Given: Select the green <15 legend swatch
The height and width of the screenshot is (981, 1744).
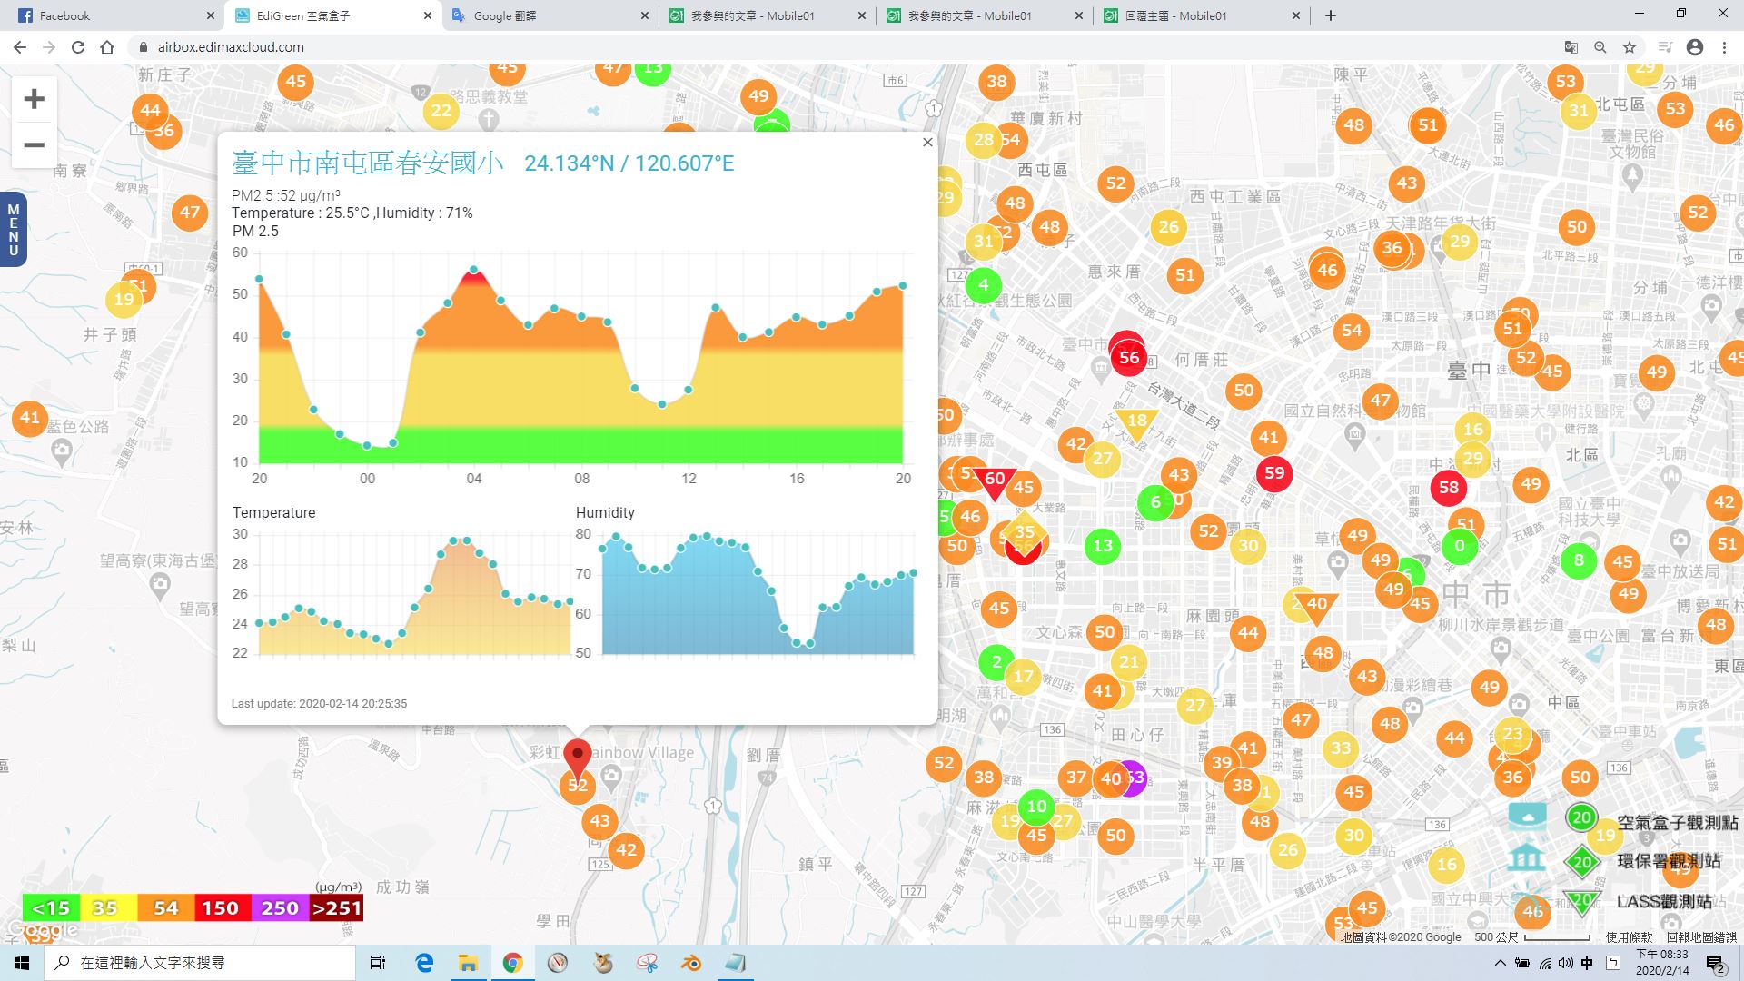Looking at the screenshot, I should coord(51,907).
